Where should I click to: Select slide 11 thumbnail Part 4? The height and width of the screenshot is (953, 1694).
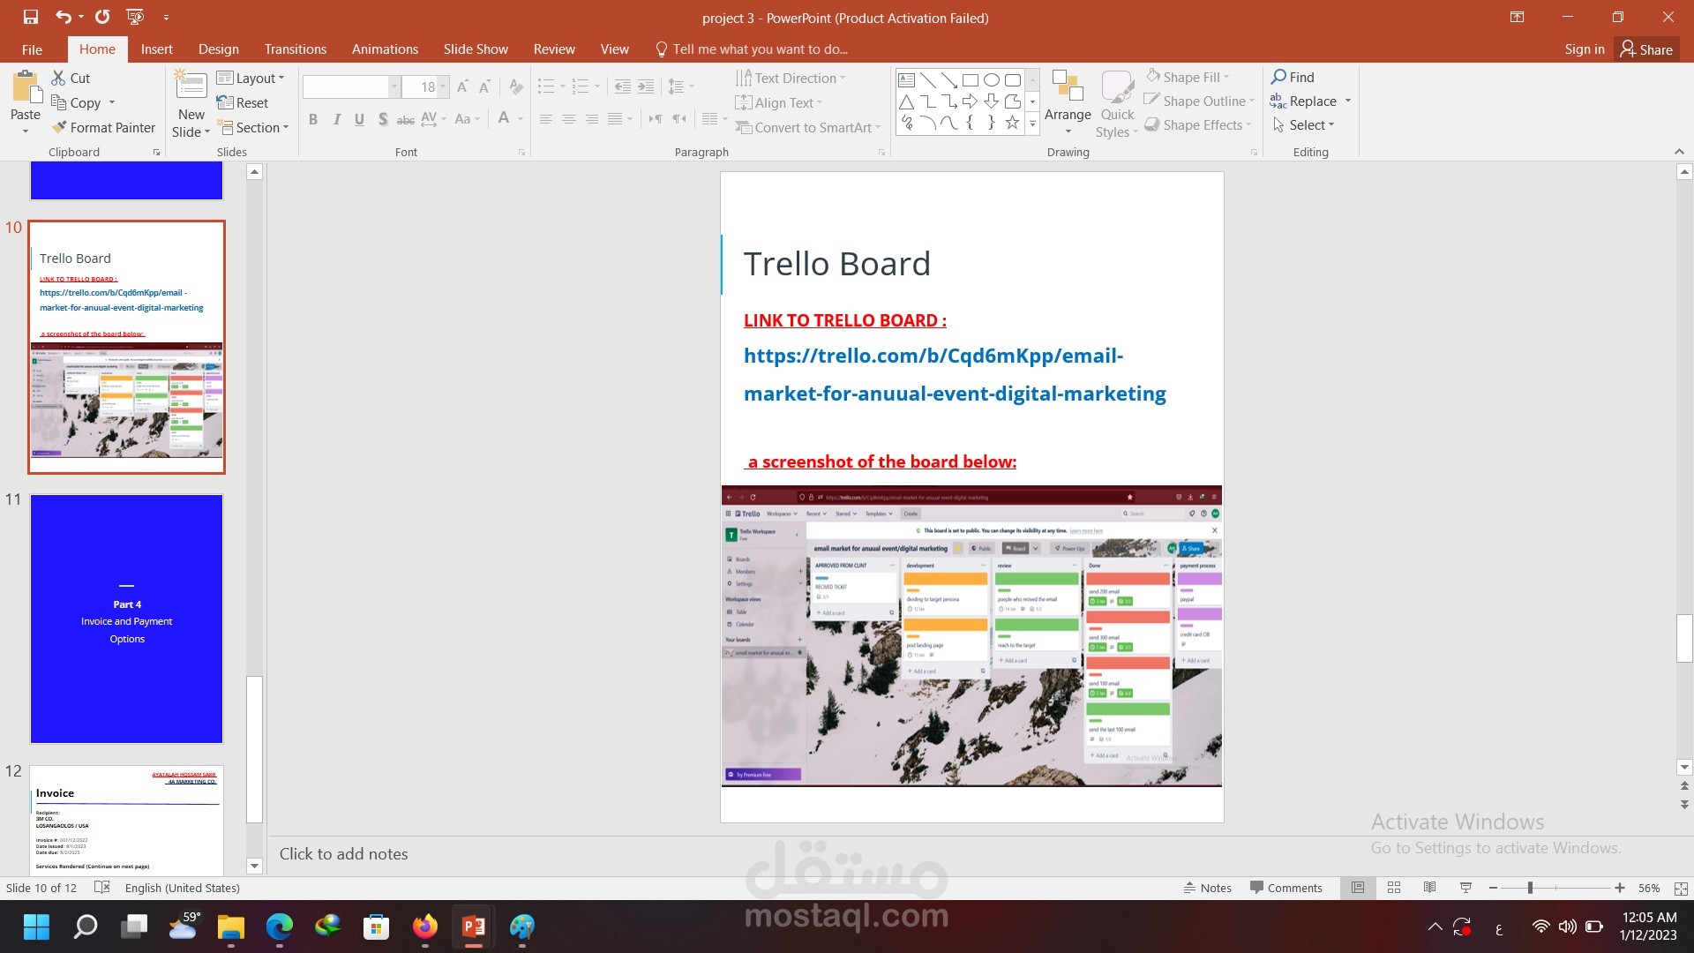[x=126, y=619]
